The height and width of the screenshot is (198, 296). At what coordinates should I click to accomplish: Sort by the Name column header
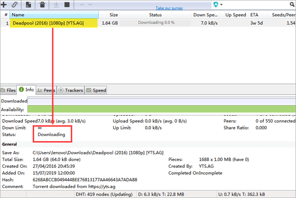pyautogui.click(x=54, y=15)
